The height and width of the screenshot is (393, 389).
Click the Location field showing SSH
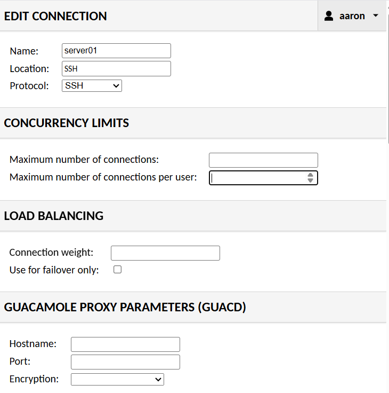pyautogui.click(x=116, y=68)
